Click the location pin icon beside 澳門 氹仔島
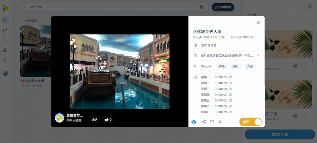 point(195,45)
